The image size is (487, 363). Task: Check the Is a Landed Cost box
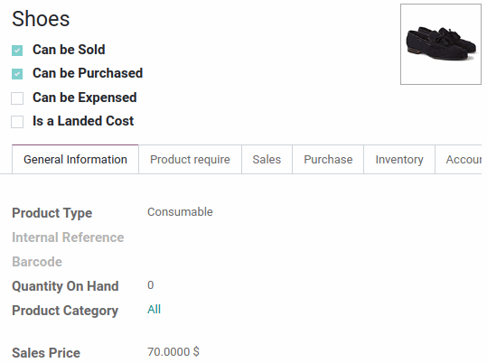[x=17, y=122]
